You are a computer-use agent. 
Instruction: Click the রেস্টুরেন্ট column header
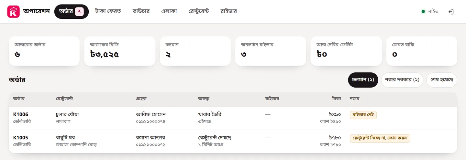click(x=64, y=99)
